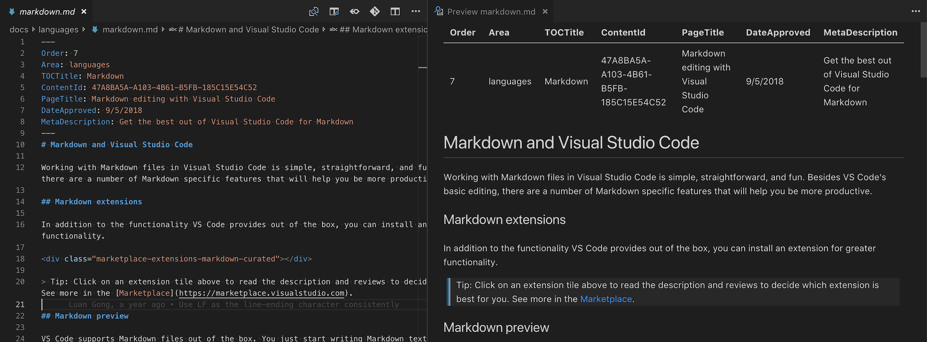Expand breadcrumb arrow after 'docs'
The width and height of the screenshot is (927, 342).
pyautogui.click(x=33, y=30)
